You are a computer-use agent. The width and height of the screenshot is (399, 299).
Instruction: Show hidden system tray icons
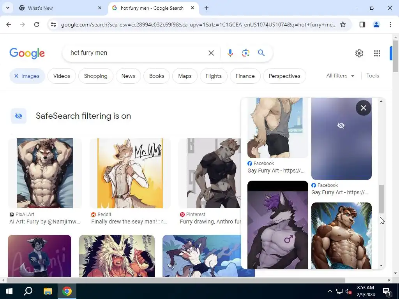click(x=330, y=291)
